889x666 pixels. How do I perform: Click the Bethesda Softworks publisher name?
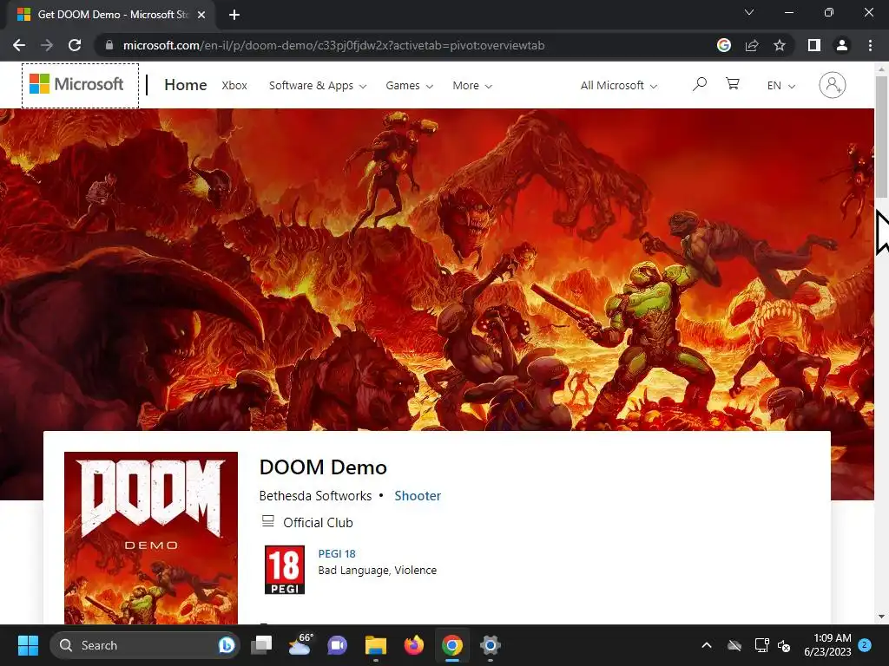(x=315, y=495)
